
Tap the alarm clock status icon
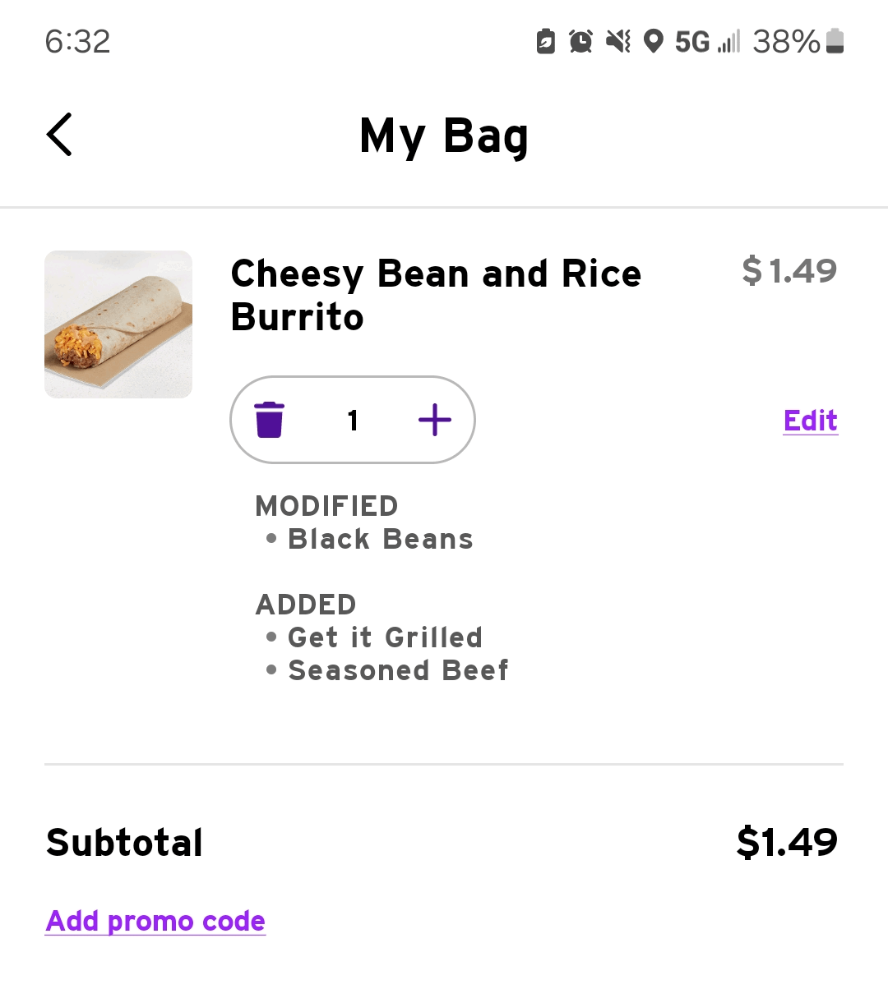[580, 41]
